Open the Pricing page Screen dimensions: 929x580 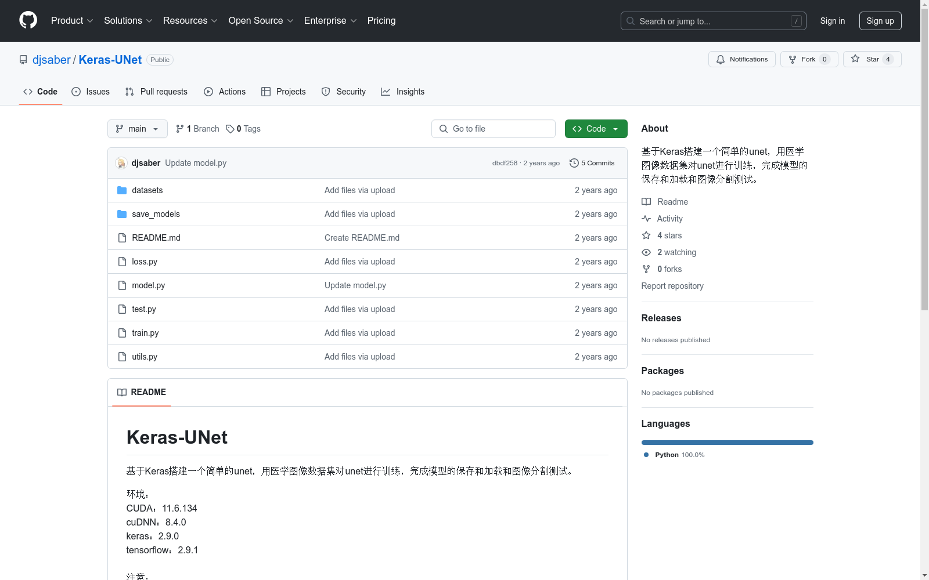click(381, 20)
